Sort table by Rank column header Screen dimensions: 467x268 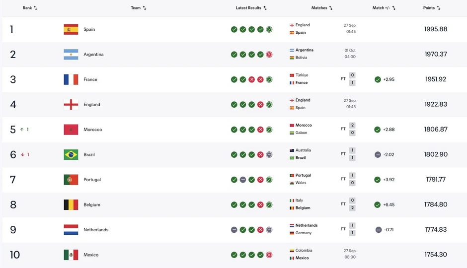[x=30, y=8]
